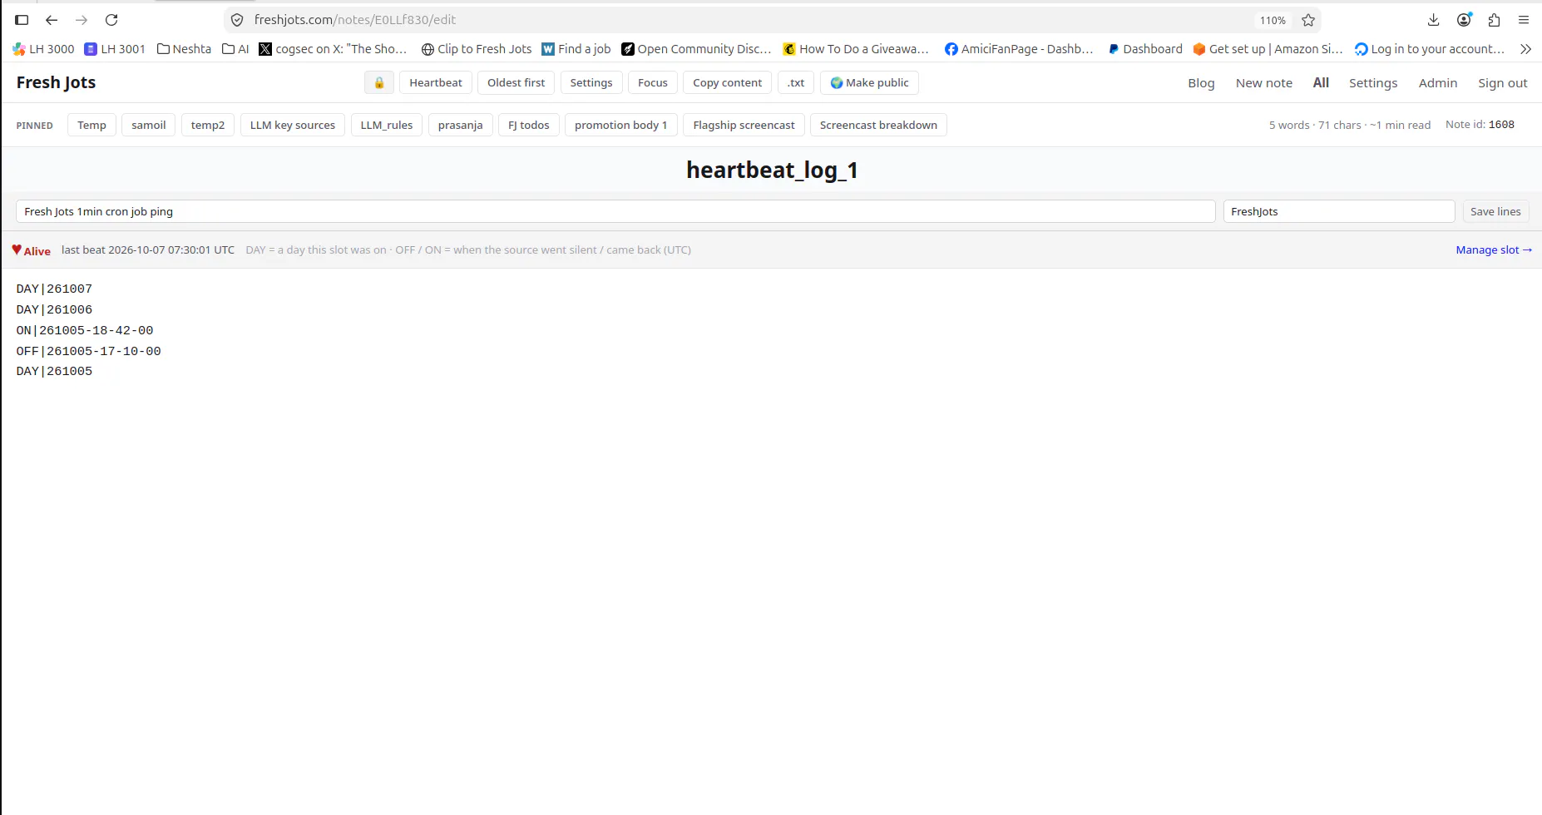Click the browser forward arrow
1542x815 pixels.
82,20
